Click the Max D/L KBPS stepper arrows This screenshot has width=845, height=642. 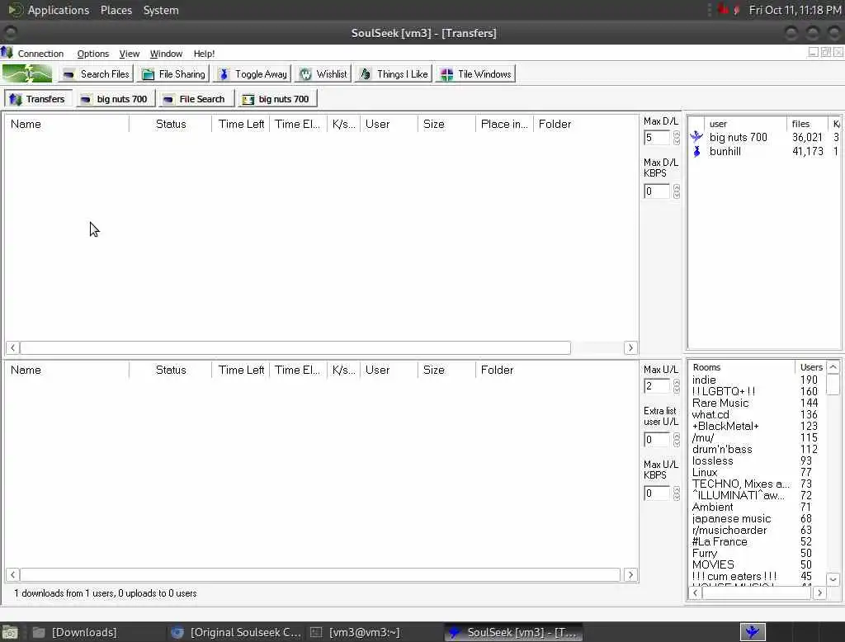coord(677,191)
